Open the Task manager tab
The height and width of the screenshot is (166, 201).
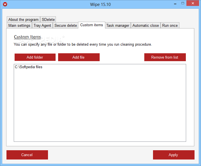118,25
